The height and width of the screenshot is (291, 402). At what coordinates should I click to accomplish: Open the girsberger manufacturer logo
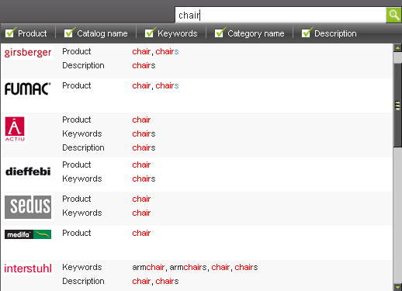[28, 53]
